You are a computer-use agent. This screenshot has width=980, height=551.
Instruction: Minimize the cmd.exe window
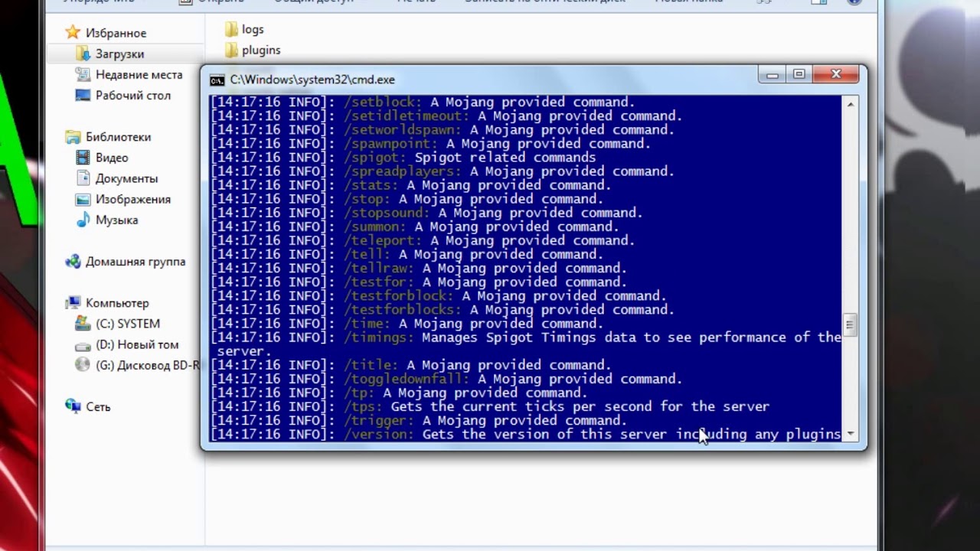772,74
